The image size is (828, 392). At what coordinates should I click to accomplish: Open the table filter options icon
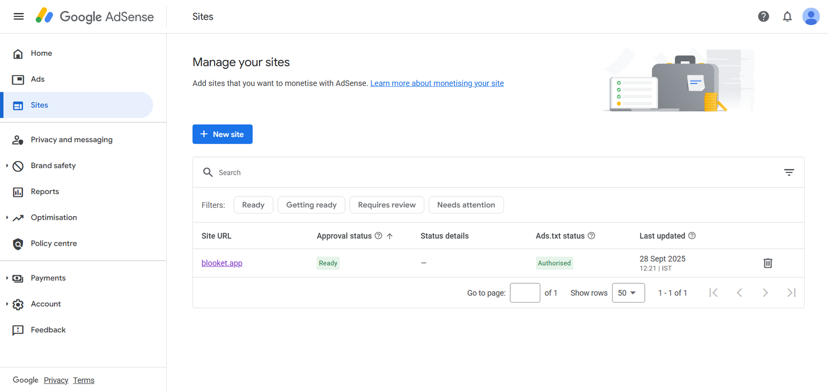pyautogui.click(x=789, y=172)
